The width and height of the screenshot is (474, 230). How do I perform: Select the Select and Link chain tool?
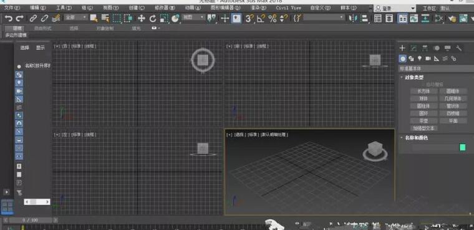[x=33, y=19]
